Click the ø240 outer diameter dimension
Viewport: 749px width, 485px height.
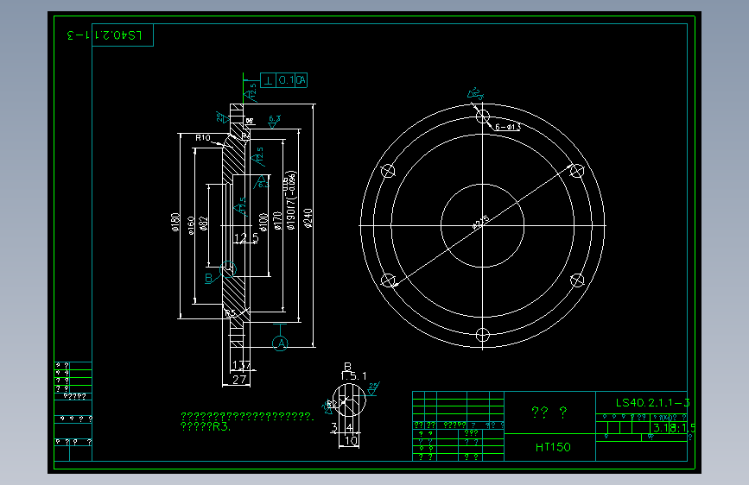[308, 218]
